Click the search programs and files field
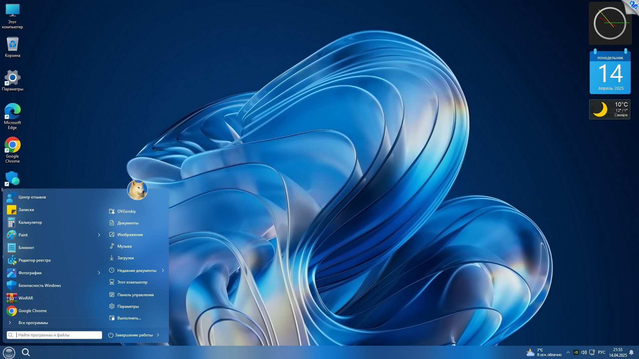 [x=58, y=335]
